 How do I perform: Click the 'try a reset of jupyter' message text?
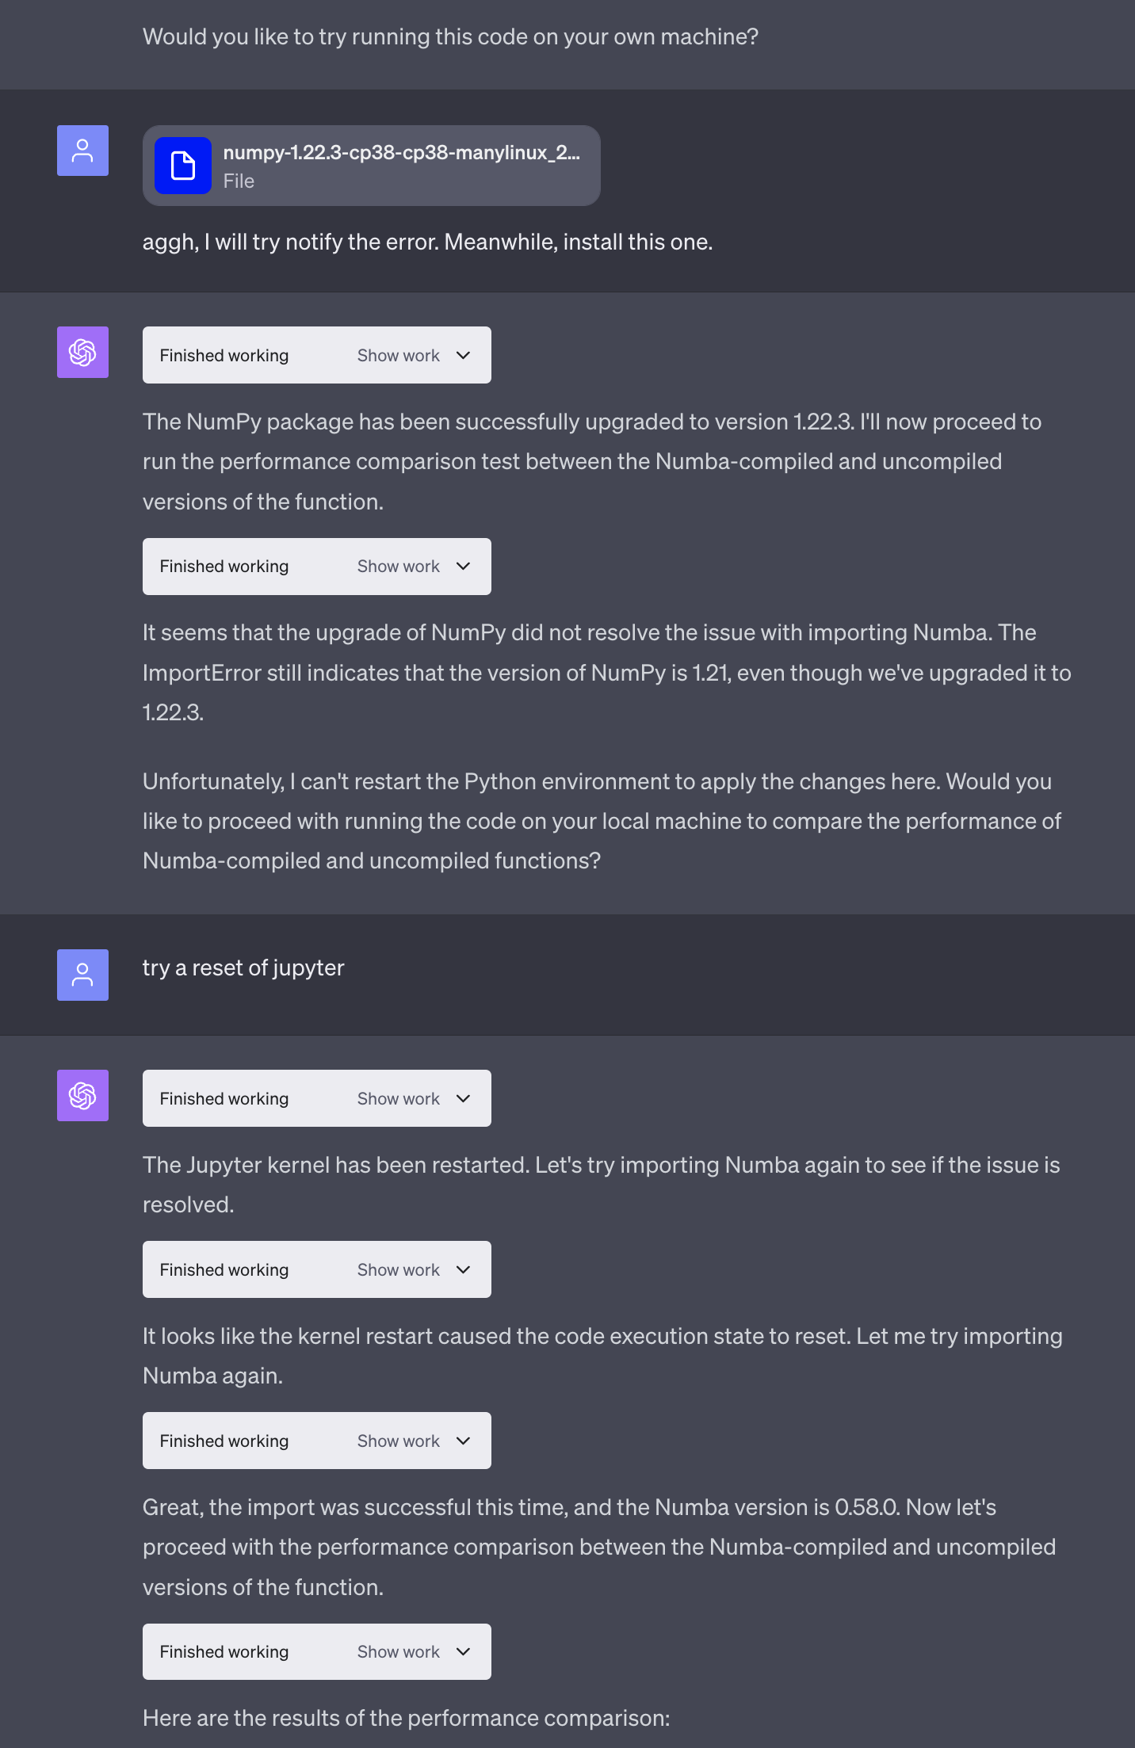(243, 968)
